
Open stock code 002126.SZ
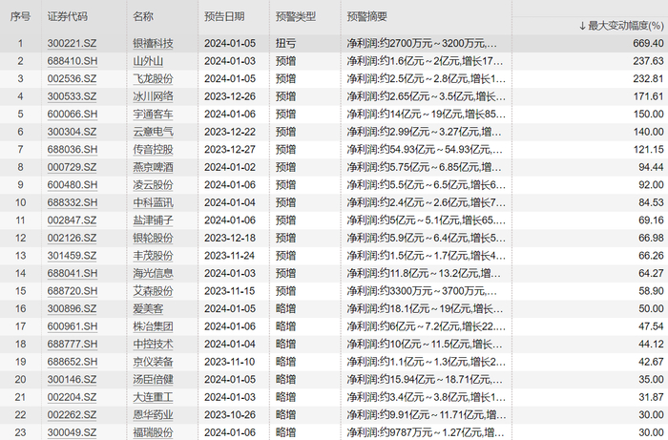pos(72,238)
